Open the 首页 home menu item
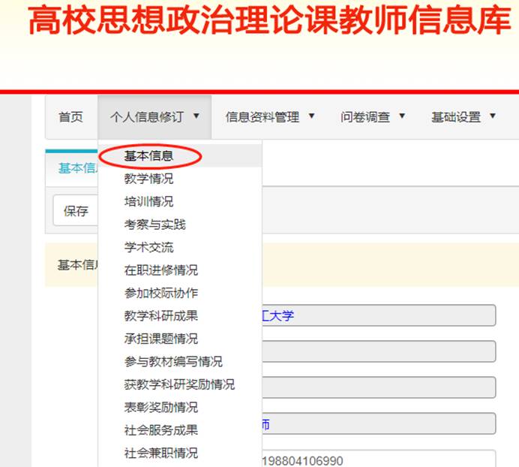519x467 pixels. click(x=70, y=117)
